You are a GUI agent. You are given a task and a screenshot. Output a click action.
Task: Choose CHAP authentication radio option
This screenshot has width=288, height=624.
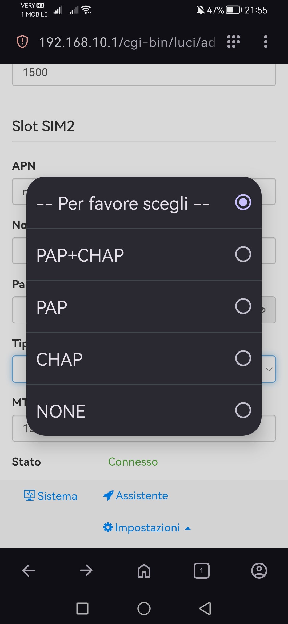(x=243, y=358)
